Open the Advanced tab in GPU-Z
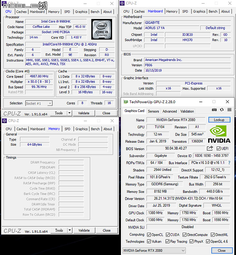The image size is (236, 255). [169, 111]
